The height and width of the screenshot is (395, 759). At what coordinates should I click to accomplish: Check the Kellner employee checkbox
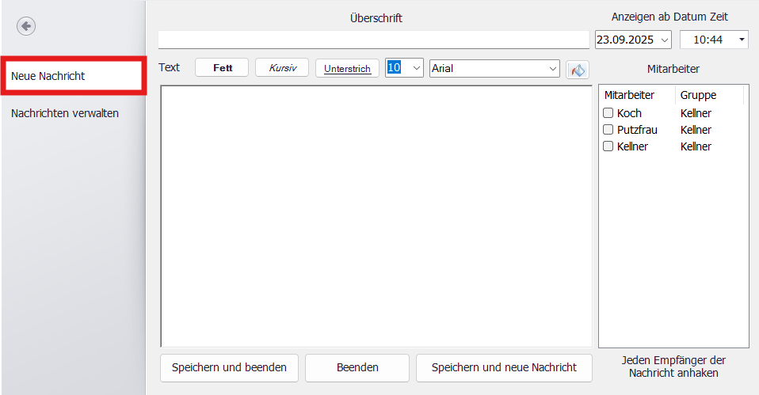pos(608,146)
